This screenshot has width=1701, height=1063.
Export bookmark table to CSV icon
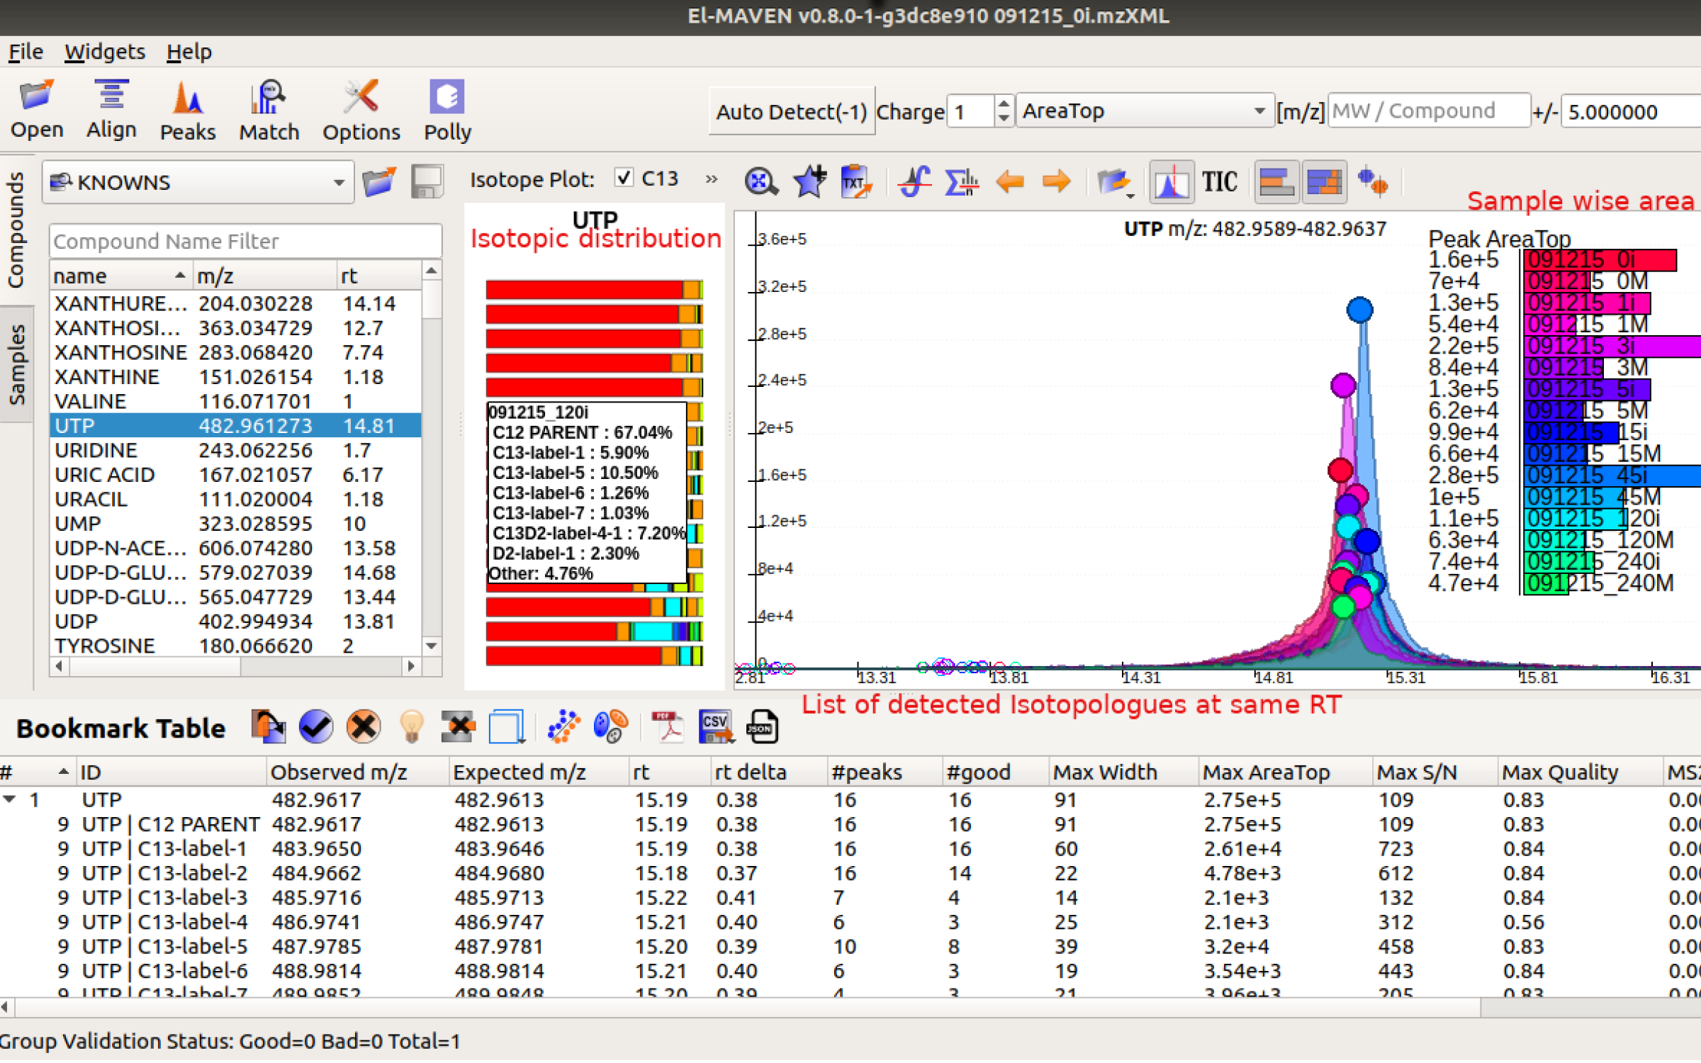[x=715, y=727]
